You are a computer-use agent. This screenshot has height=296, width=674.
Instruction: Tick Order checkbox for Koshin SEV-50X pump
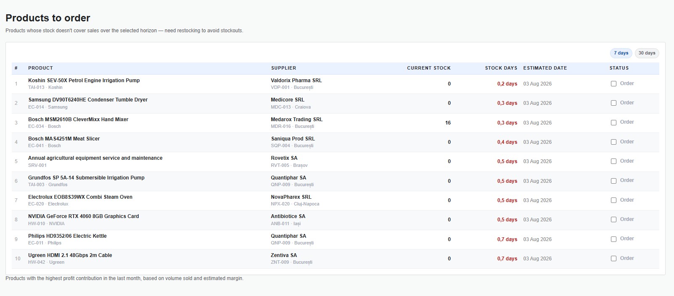pos(613,84)
